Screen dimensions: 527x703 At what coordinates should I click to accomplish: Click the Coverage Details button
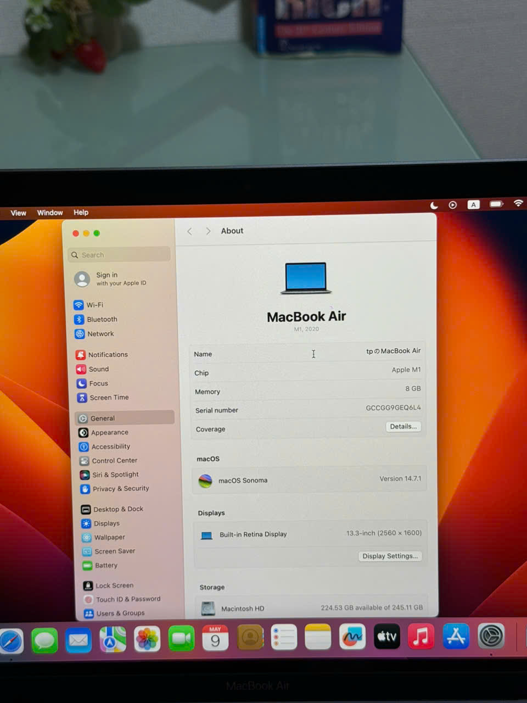[x=403, y=426]
